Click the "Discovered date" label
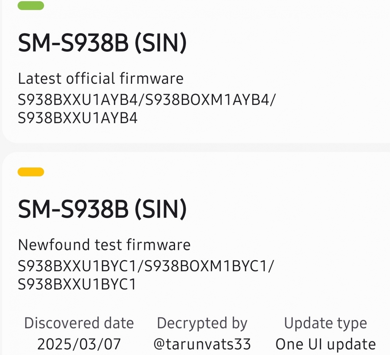 pos(79,323)
